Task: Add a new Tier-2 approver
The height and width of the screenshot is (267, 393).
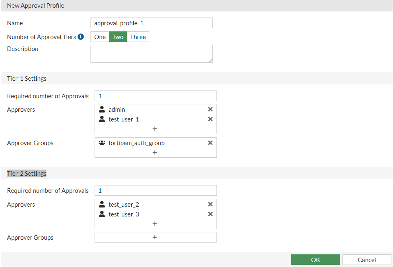Action: (x=155, y=224)
